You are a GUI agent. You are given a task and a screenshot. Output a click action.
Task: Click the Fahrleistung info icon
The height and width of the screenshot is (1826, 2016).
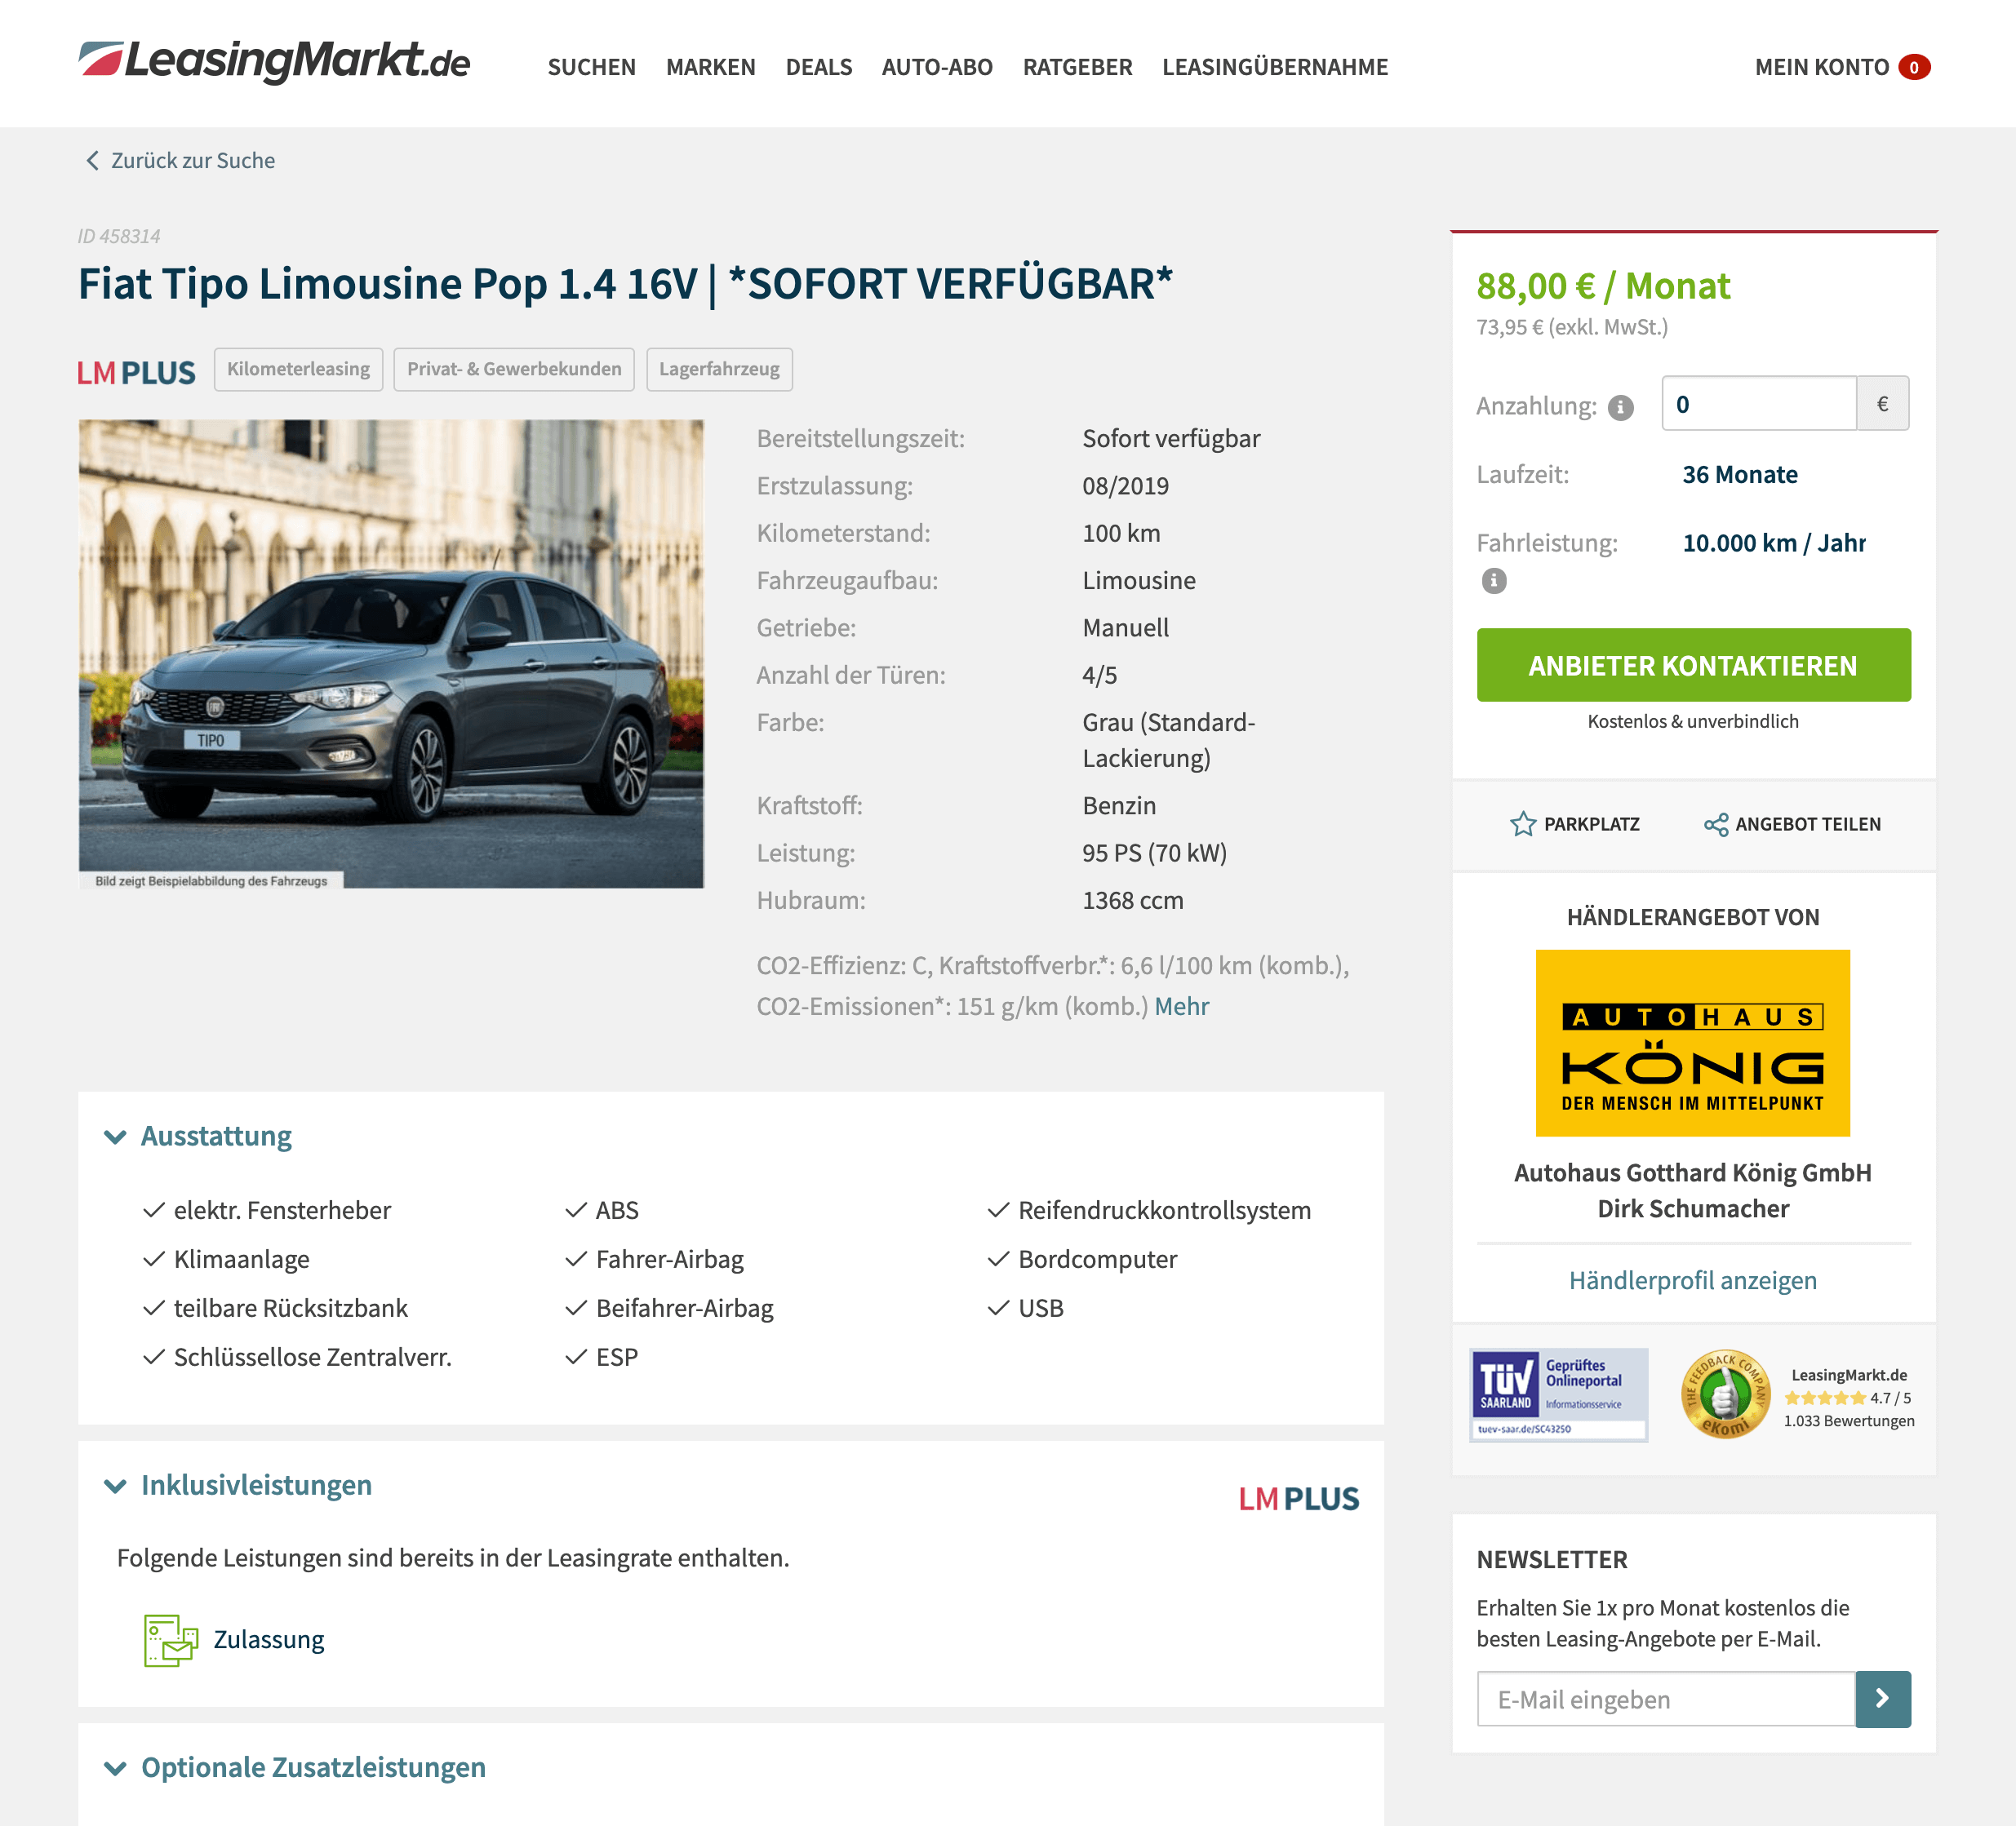coord(1493,581)
